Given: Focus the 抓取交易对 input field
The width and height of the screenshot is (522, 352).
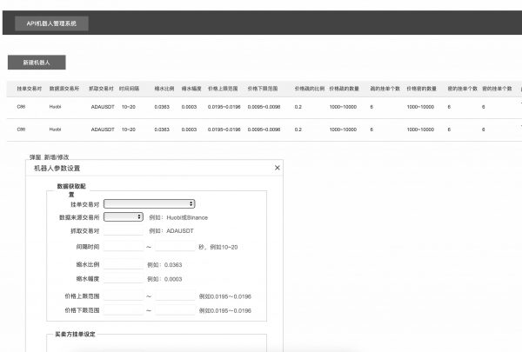Looking at the screenshot, I should [124, 230].
